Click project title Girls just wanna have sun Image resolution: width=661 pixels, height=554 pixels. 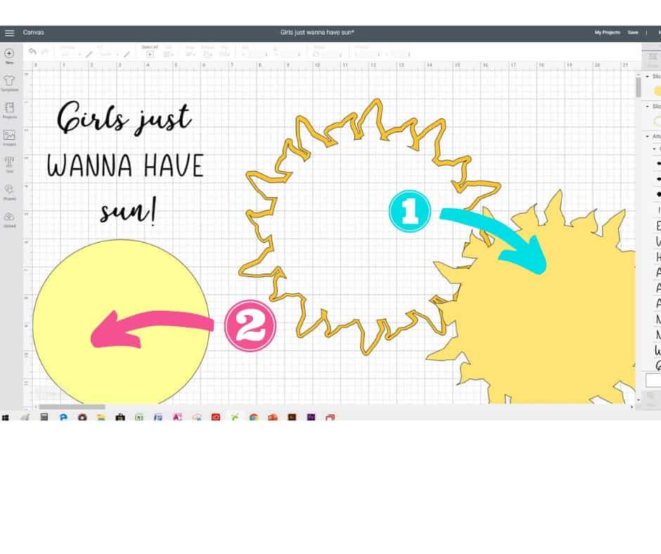point(317,32)
